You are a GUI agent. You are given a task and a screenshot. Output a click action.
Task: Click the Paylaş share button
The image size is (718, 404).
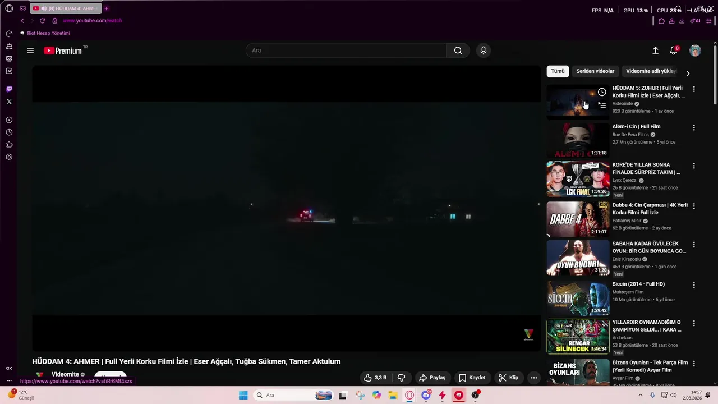tap(432, 378)
